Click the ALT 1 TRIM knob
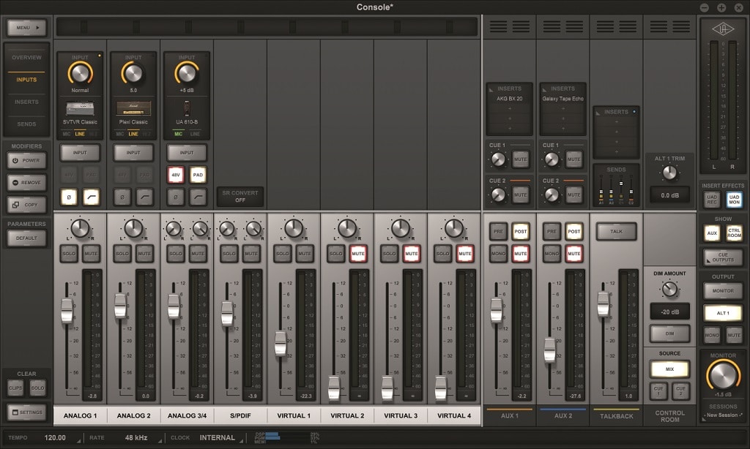Viewport: 750px width, 449px height. (669, 173)
